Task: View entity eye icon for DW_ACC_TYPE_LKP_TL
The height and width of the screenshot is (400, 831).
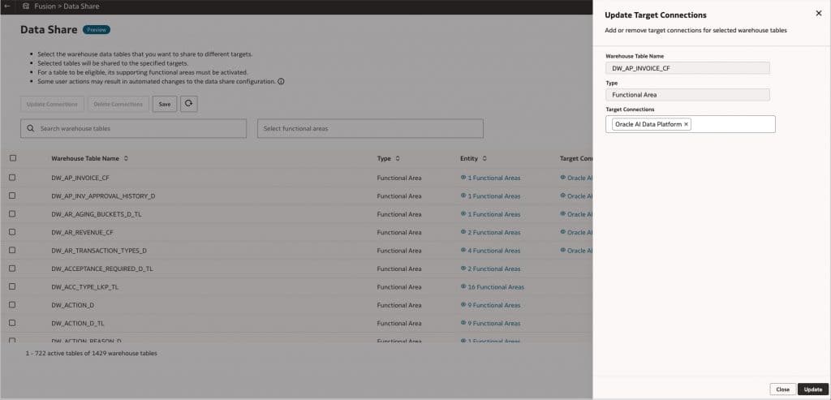Action: pos(463,286)
